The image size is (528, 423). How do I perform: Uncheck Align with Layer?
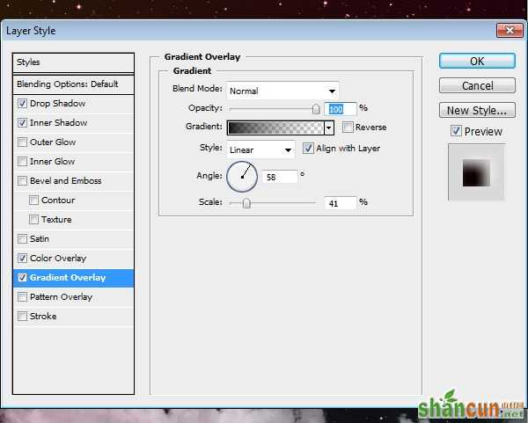point(308,149)
